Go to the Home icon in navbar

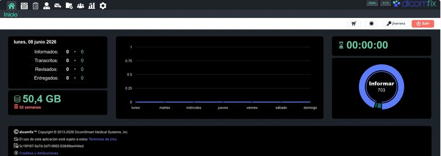pyautogui.click(x=12, y=6)
